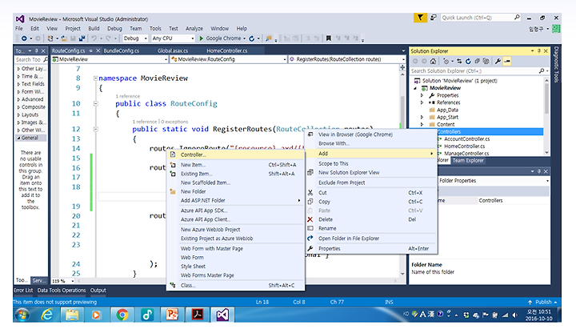Screen dimensions: 576x333
Task: Click the Home icon in Solution Explorer
Action: coord(433,62)
